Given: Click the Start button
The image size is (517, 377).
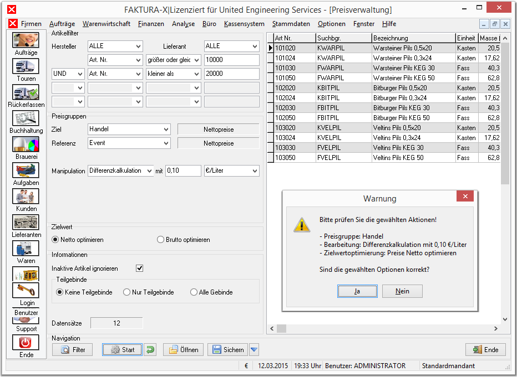Looking at the screenshot, I should [x=123, y=349].
